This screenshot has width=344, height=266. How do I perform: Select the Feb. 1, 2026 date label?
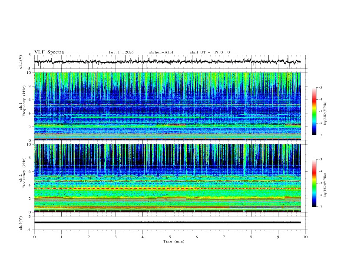[121, 52]
